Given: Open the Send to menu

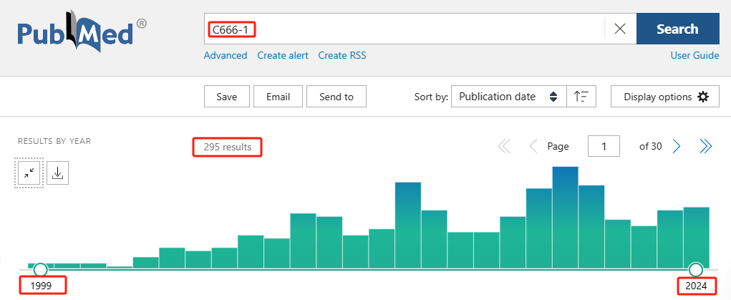Looking at the screenshot, I should coord(337,97).
